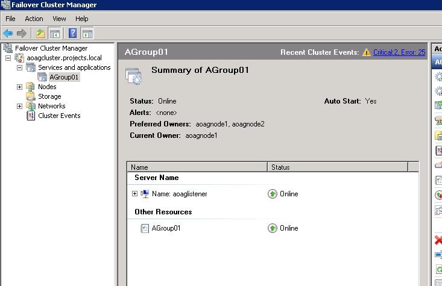Select Networks in the console tree
This screenshot has width=442, height=286.
coord(52,106)
